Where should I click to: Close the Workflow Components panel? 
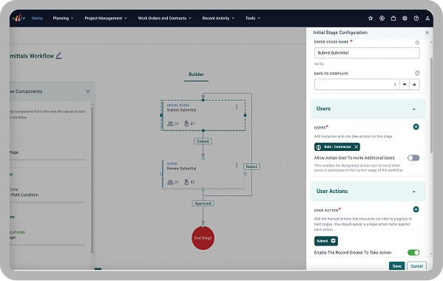click(x=88, y=92)
